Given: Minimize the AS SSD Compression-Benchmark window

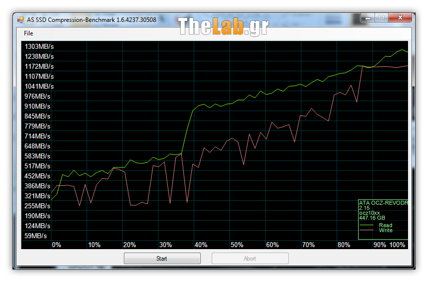Looking at the screenshot, I should (x=368, y=18).
